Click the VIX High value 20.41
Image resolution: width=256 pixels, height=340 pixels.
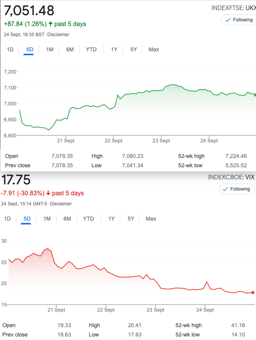tap(135, 325)
